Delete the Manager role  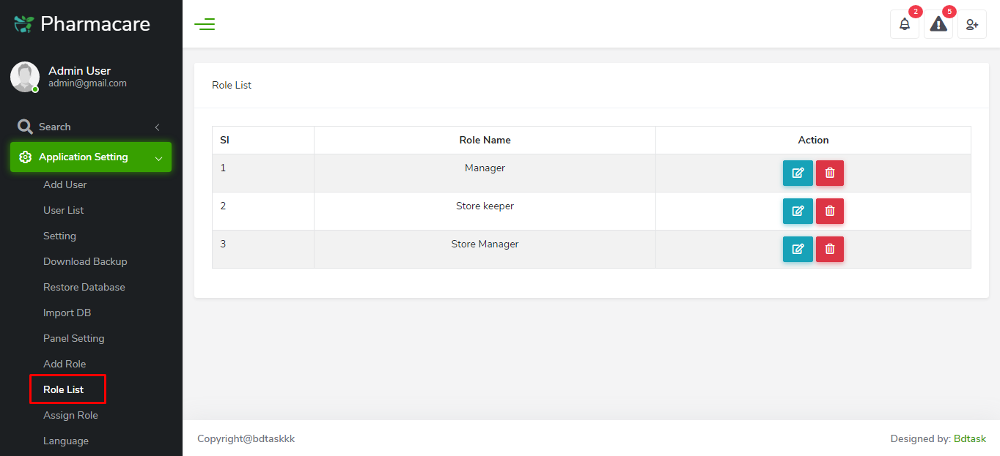tap(830, 173)
